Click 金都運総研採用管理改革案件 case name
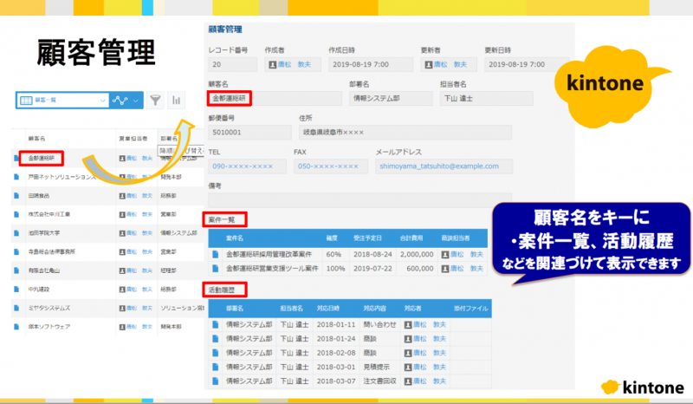This screenshot has height=404, width=693. pos(269,254)
